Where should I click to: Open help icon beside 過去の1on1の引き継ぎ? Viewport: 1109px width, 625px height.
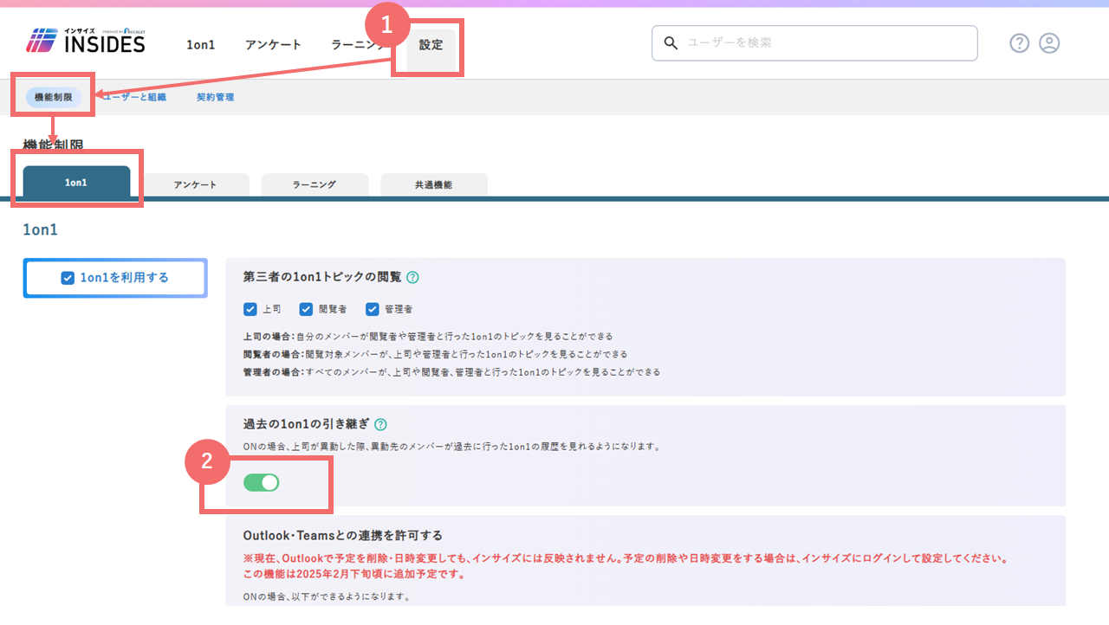(380, 425)
